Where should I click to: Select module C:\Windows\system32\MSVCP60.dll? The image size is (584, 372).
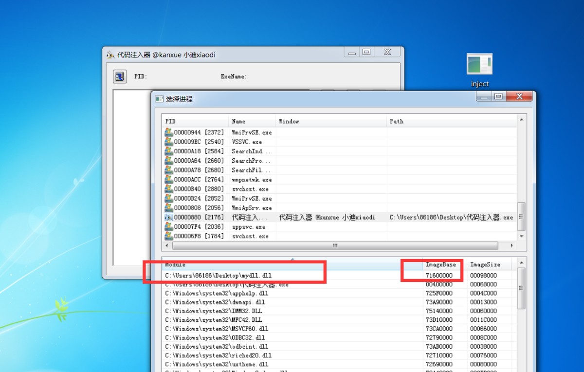(x=217, y=329)
